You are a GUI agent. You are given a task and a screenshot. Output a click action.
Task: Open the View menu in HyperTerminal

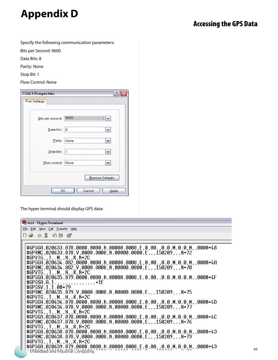click(42, 229)
